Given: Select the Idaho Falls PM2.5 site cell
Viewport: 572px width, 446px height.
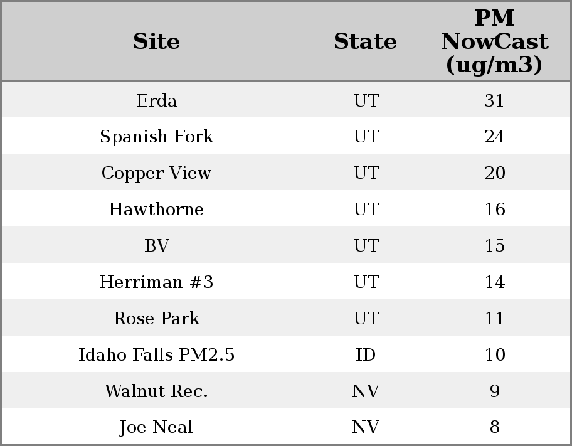Looking at the screenshot, I should click(x=156, y=355).
